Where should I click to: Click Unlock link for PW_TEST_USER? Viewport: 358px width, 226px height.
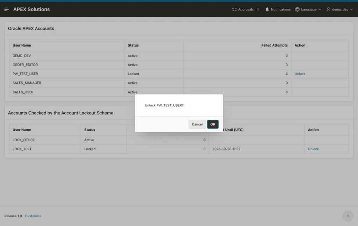(x=300, y=74)
